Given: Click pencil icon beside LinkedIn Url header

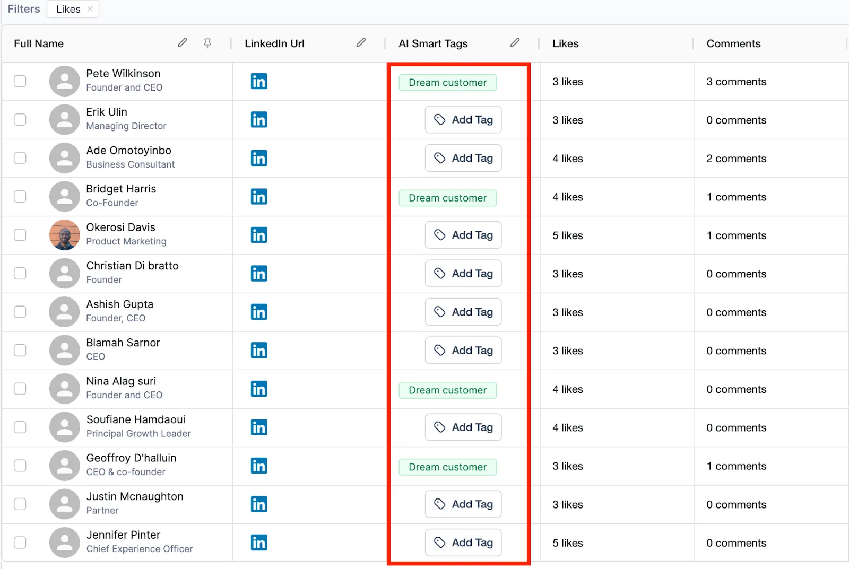Looking at the screenshot, I should click(x=361, y=42).
